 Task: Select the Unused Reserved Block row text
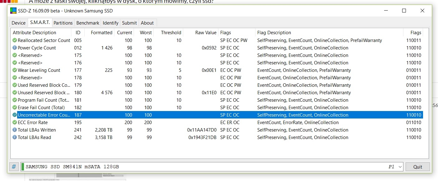(44, 93)
